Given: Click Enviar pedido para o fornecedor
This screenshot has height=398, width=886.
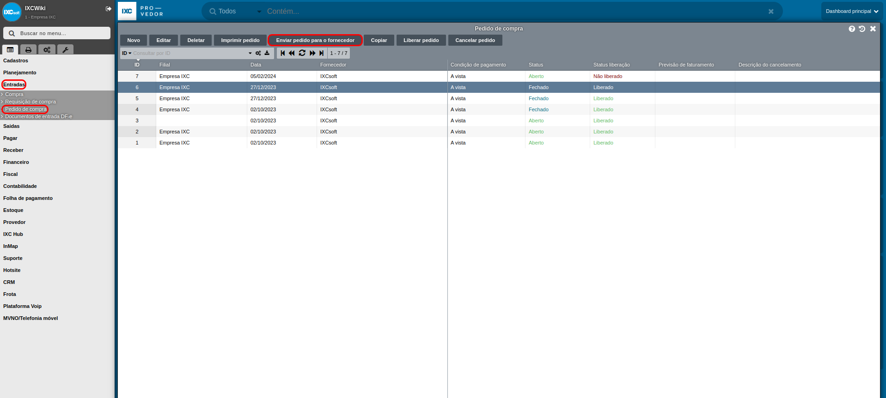Looking at the screenshot, I should 315,40.
